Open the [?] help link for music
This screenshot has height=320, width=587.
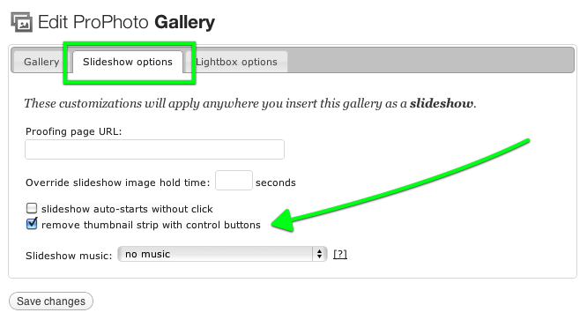point(340,255)
